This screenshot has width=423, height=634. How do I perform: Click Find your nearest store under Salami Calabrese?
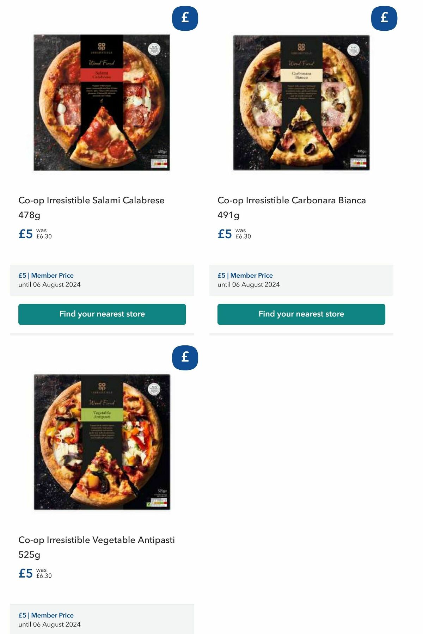102,314
